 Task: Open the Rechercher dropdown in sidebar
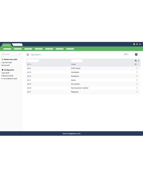(11, 54)
